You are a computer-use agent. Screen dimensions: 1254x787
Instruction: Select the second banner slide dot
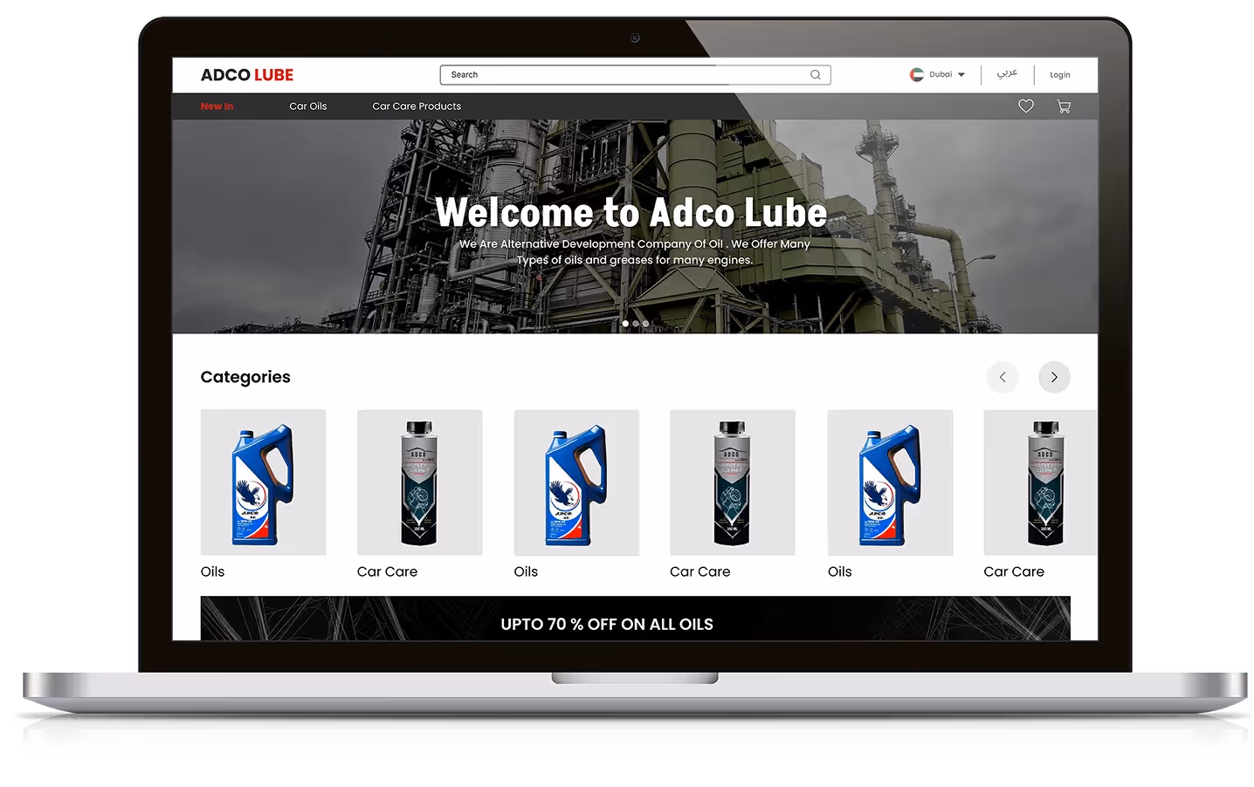click(x=636, y=324)
